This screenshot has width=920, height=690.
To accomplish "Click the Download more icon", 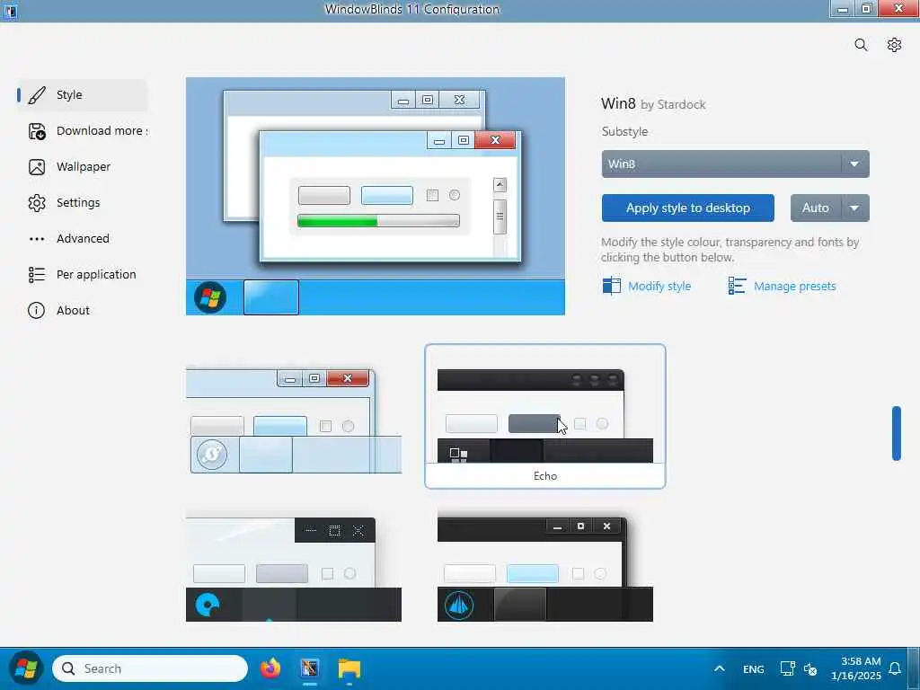I will click(x=37, y=131).
